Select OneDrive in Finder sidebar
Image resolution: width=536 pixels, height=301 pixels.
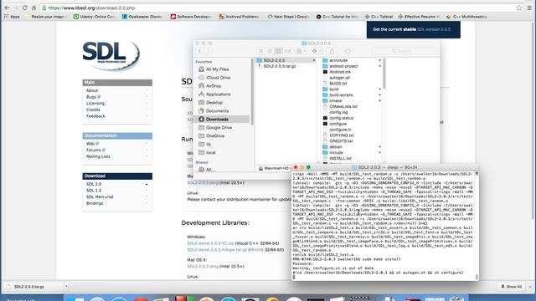(215, 135)
